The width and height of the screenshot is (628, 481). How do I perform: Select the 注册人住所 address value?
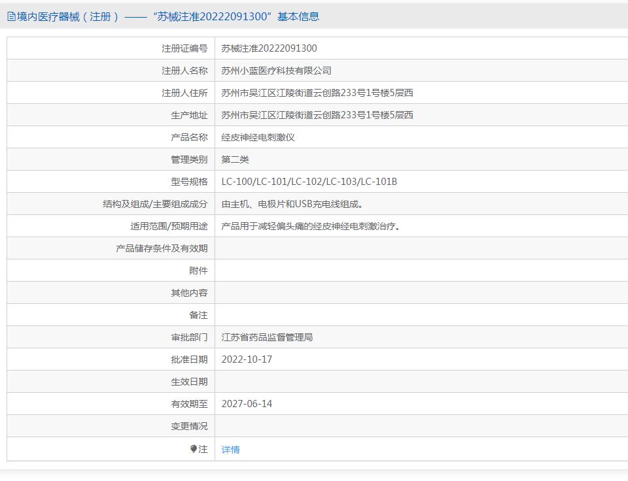[x=317, y=93]
